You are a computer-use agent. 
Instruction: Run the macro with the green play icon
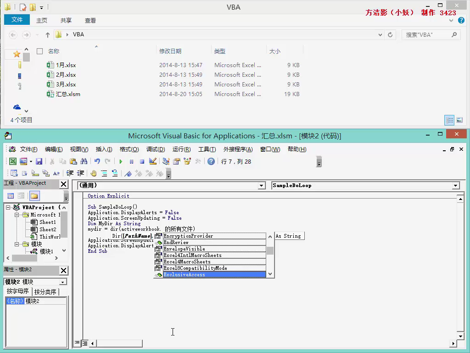point(121,161)
